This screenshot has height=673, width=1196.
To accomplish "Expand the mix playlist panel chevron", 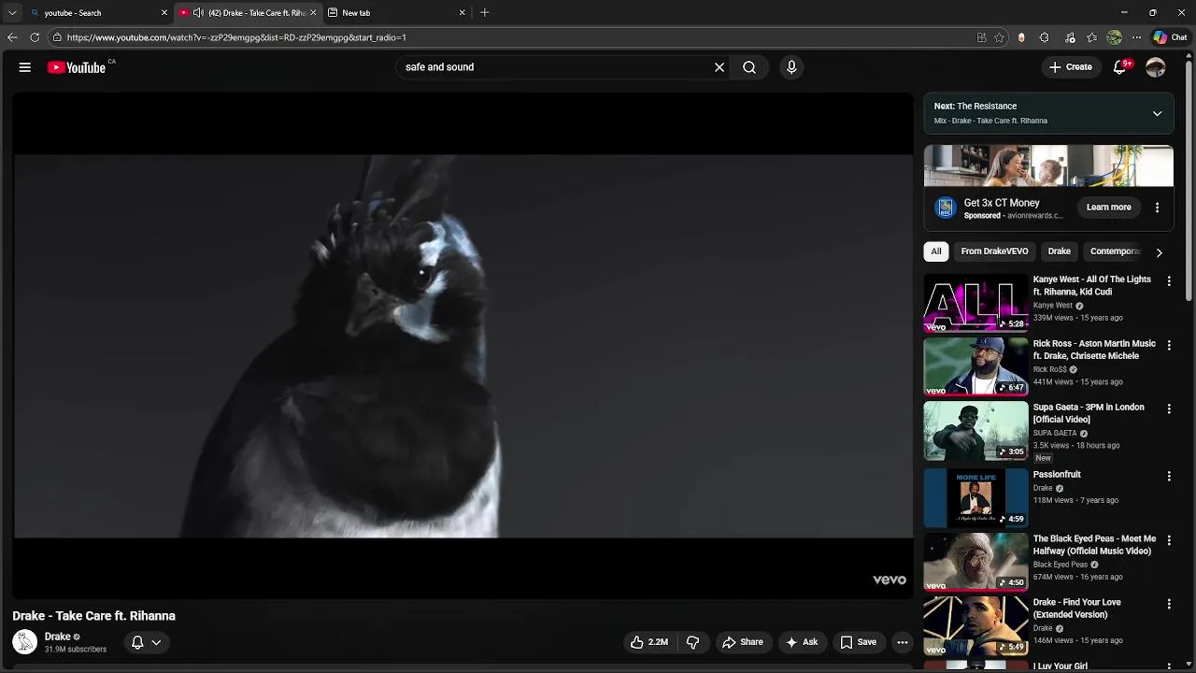I will click(x=1157, y=113).
